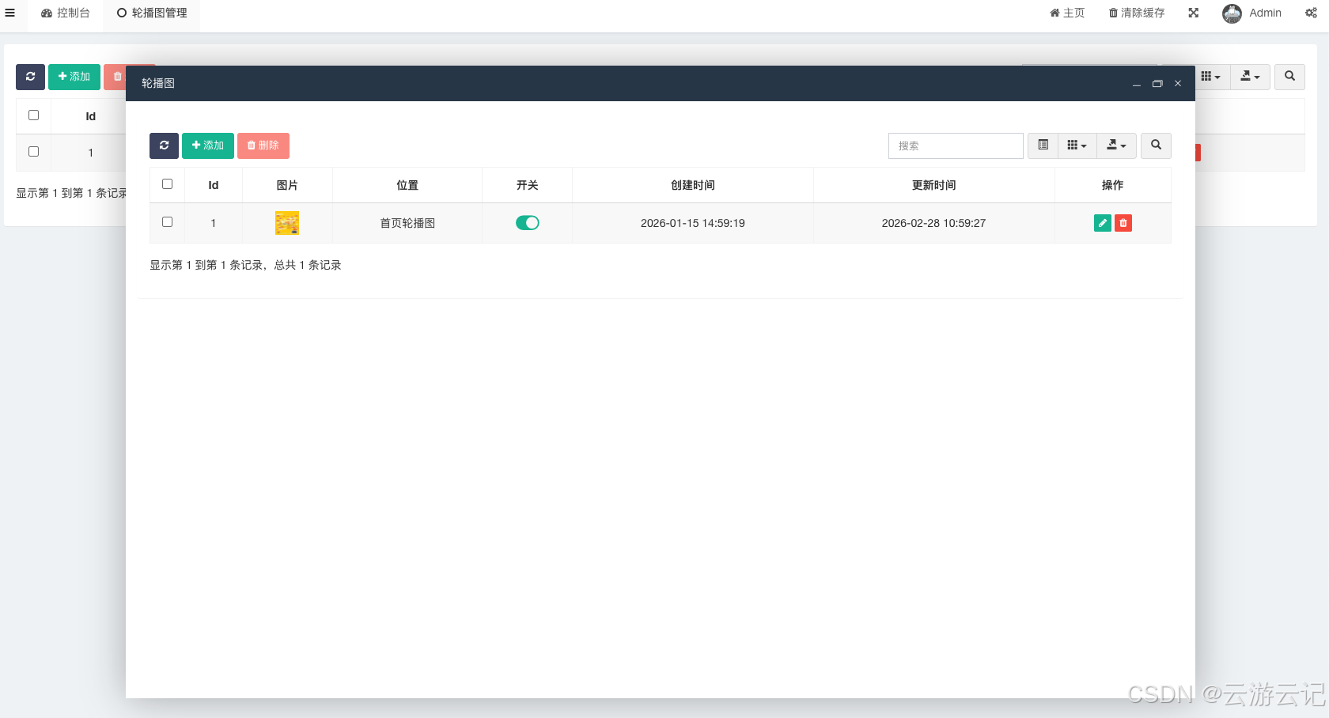Image resolution: width=1329 pixels, height=718 pixels.
Task: Click the 搜索 input field in the dialog
Action: pyautogui.click(x=956, y=145)
